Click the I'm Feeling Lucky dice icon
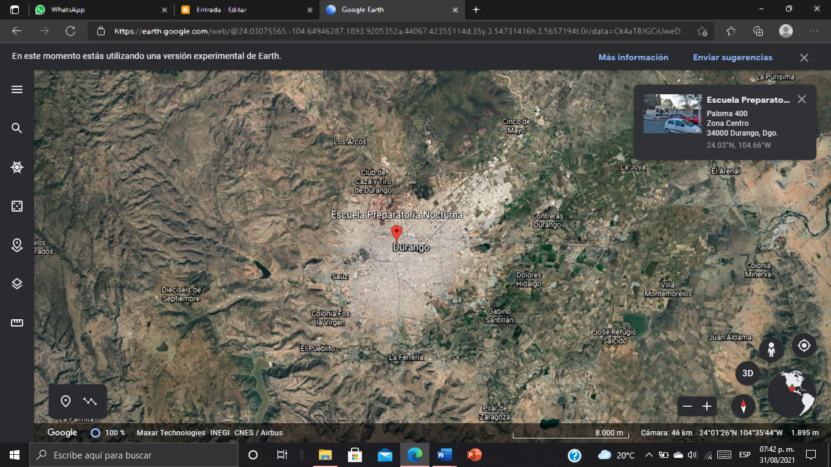 point(17,206)
